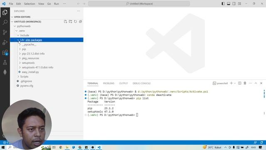Collapse all folders in Explorer

80,22
